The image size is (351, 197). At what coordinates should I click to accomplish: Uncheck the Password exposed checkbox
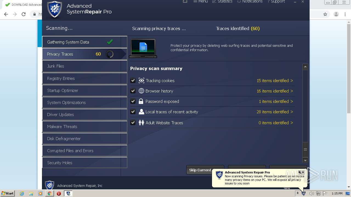133,101
